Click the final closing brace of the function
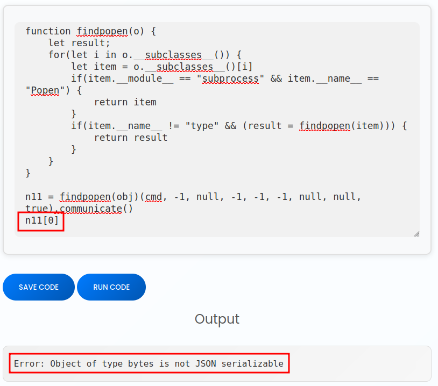This screenshot has width=438, height=386. coord(28,173)
